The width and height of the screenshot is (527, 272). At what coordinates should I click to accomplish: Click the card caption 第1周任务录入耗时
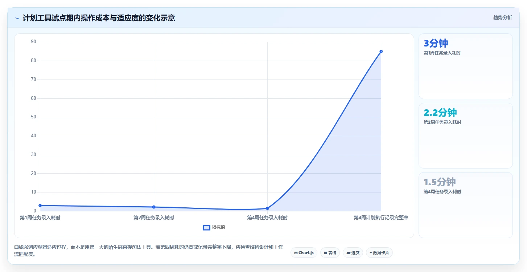point(442,53)
